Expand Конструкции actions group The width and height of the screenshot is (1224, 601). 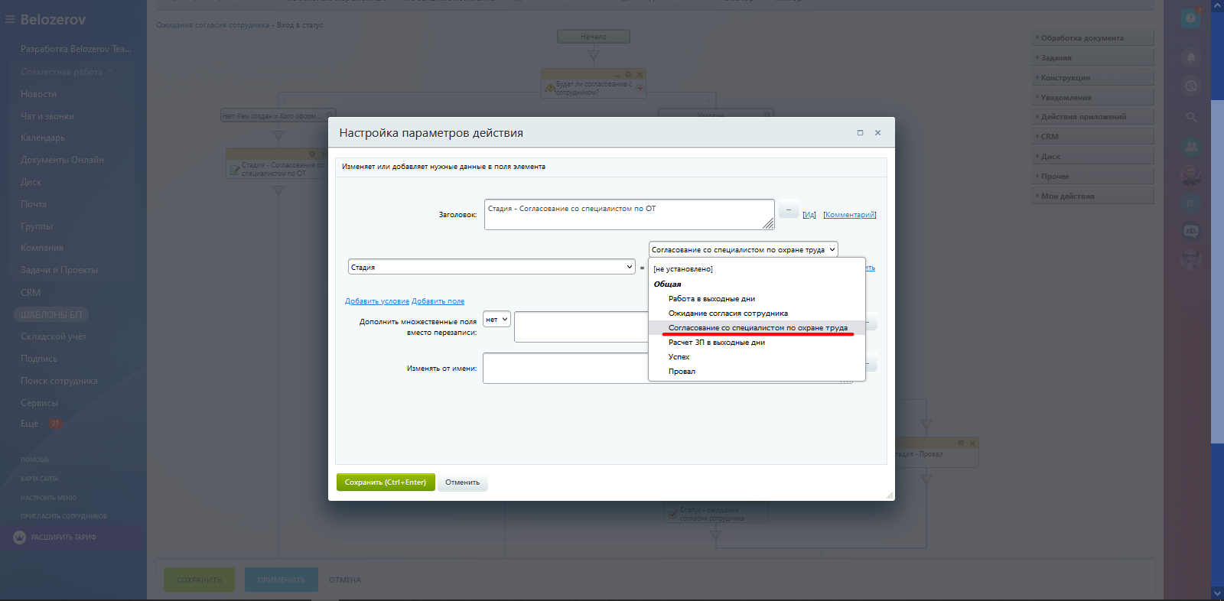tap(1093, 78)
